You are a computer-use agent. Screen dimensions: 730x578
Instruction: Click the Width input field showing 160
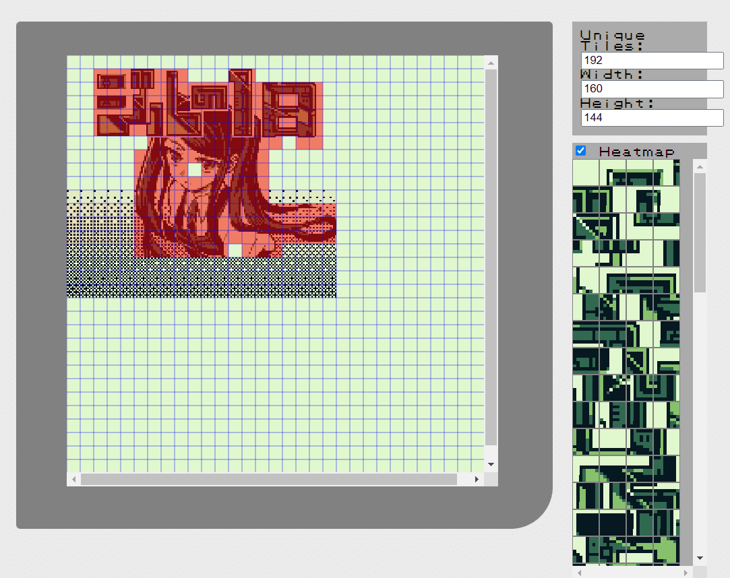coord(652,89)
